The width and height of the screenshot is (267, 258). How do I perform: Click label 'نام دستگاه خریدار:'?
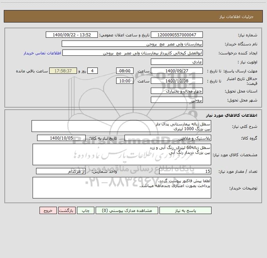point(241,44)
